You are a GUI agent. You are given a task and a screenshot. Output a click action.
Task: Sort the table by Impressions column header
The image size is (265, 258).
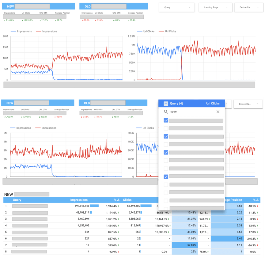[x=79, y=200]
